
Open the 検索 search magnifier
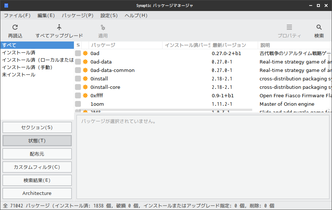click(x=319, y=27)
